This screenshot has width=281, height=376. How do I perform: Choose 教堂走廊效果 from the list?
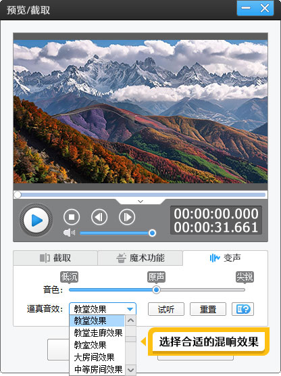coord(98,333)
